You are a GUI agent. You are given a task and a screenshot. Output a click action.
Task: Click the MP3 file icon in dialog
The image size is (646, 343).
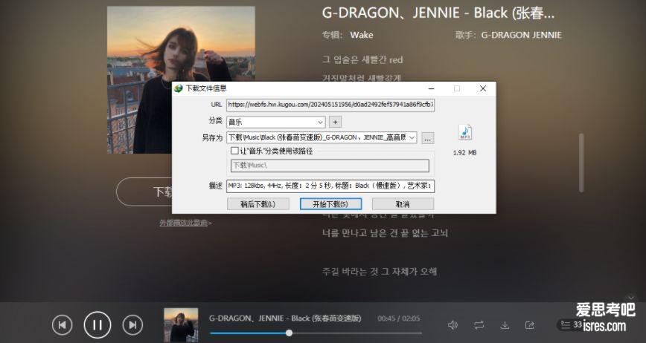[x=465, y=132]
